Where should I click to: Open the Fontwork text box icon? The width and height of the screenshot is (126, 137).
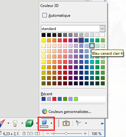coord(66,123)
